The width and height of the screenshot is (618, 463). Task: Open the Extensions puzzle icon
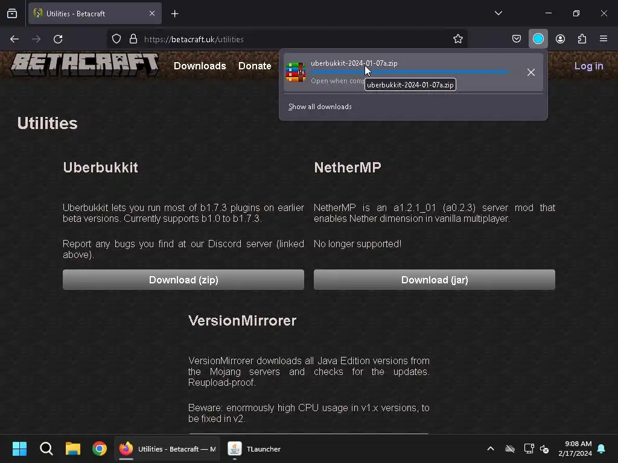[x=582, y=39]
